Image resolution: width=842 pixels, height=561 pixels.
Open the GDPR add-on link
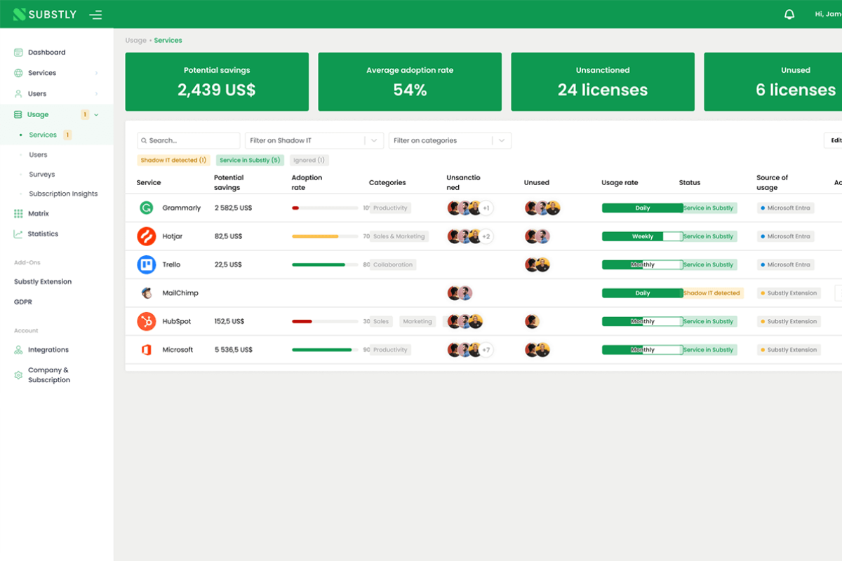tap(23, 302)
